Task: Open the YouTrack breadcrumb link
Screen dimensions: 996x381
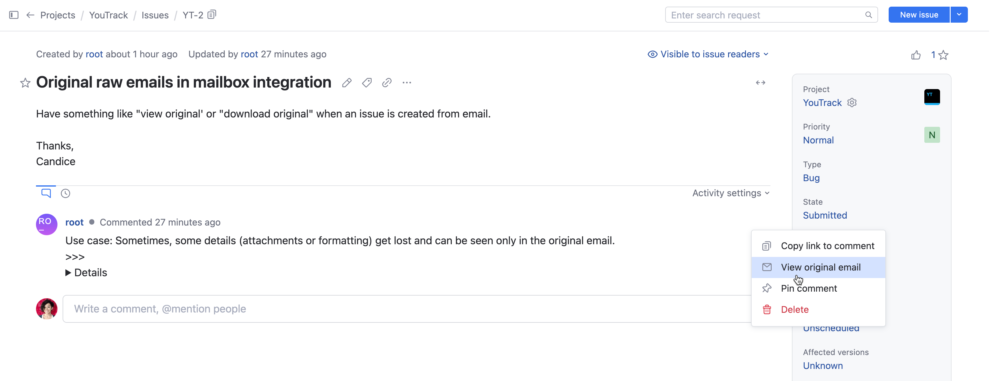Action: (x=108, y=15)
